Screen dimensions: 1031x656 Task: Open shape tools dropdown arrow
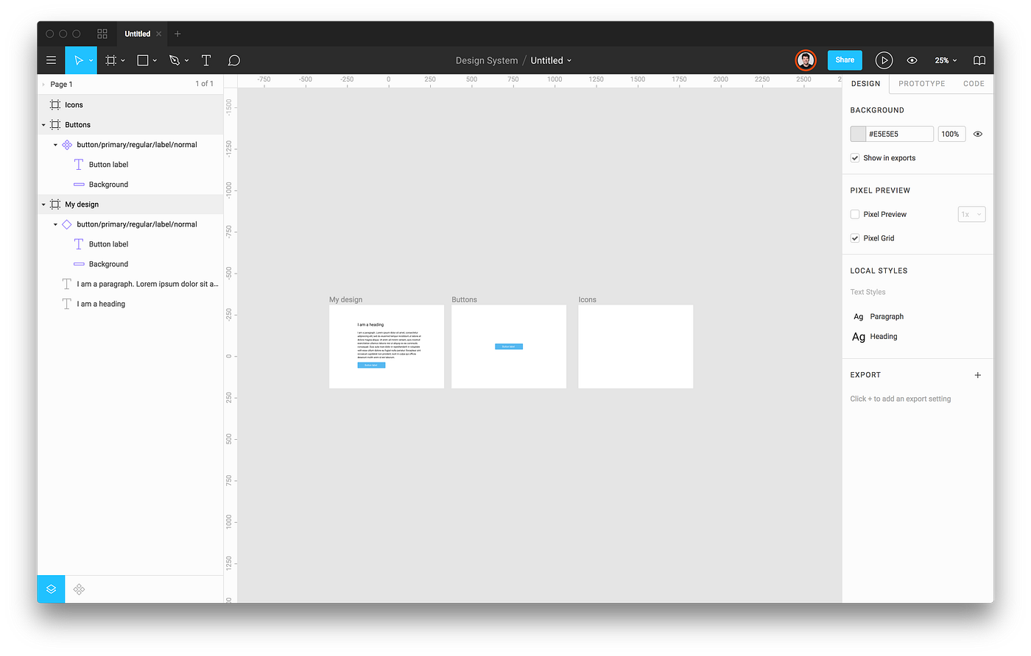point(155,60)
